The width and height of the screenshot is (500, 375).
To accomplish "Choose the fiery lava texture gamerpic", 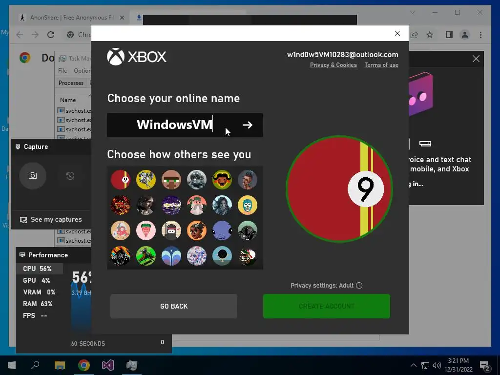I will pos(121,205).
